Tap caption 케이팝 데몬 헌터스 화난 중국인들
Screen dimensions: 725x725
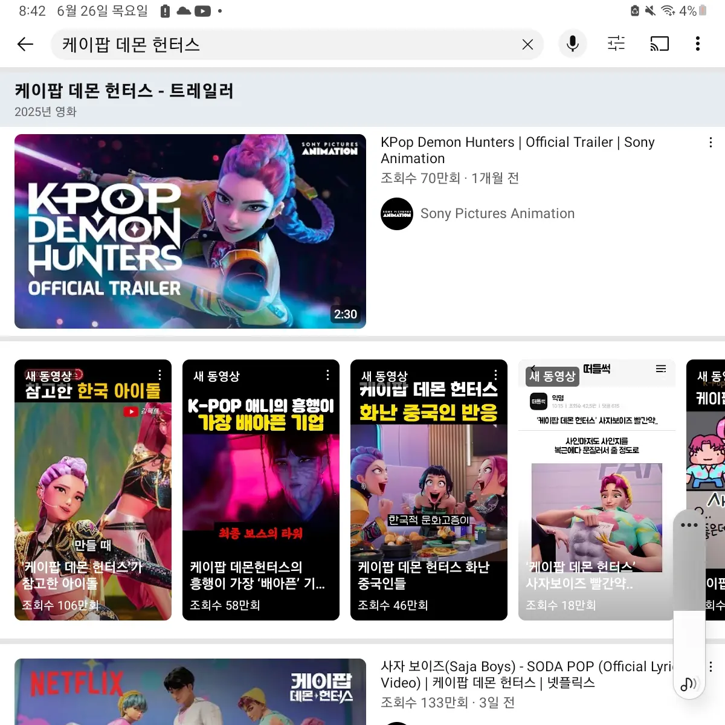coord(424,575)
